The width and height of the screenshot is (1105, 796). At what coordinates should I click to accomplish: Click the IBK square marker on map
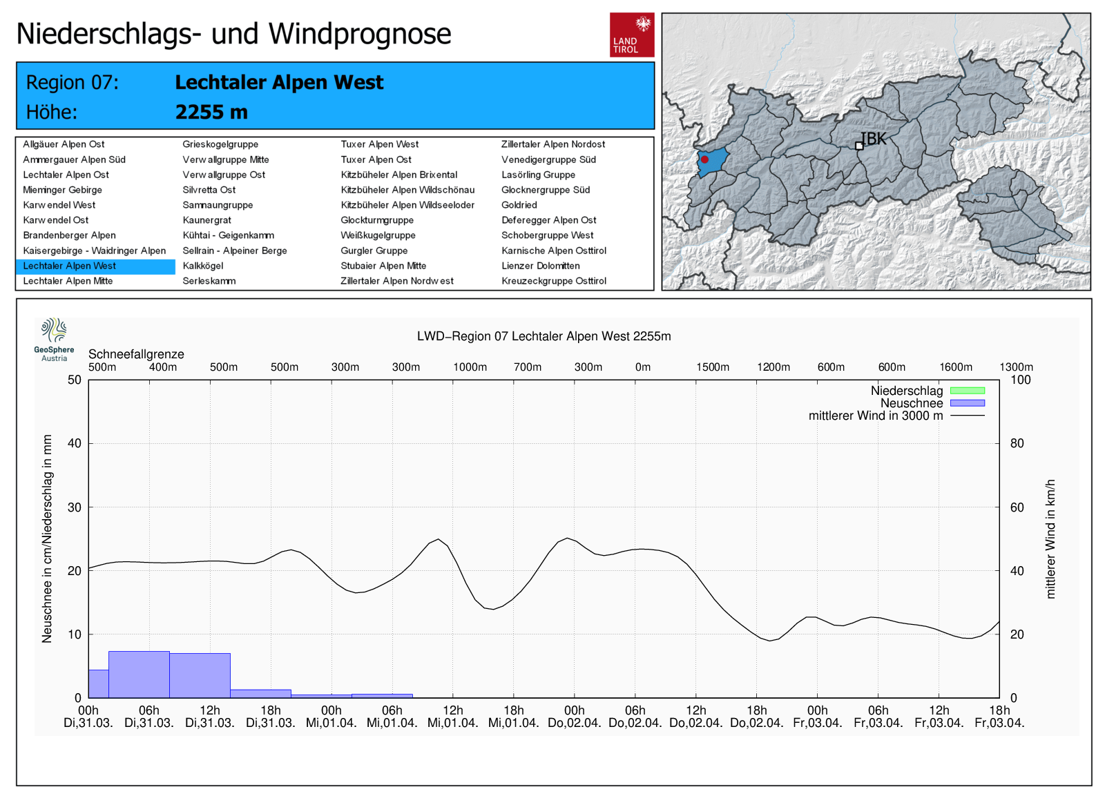coord(859,146)
